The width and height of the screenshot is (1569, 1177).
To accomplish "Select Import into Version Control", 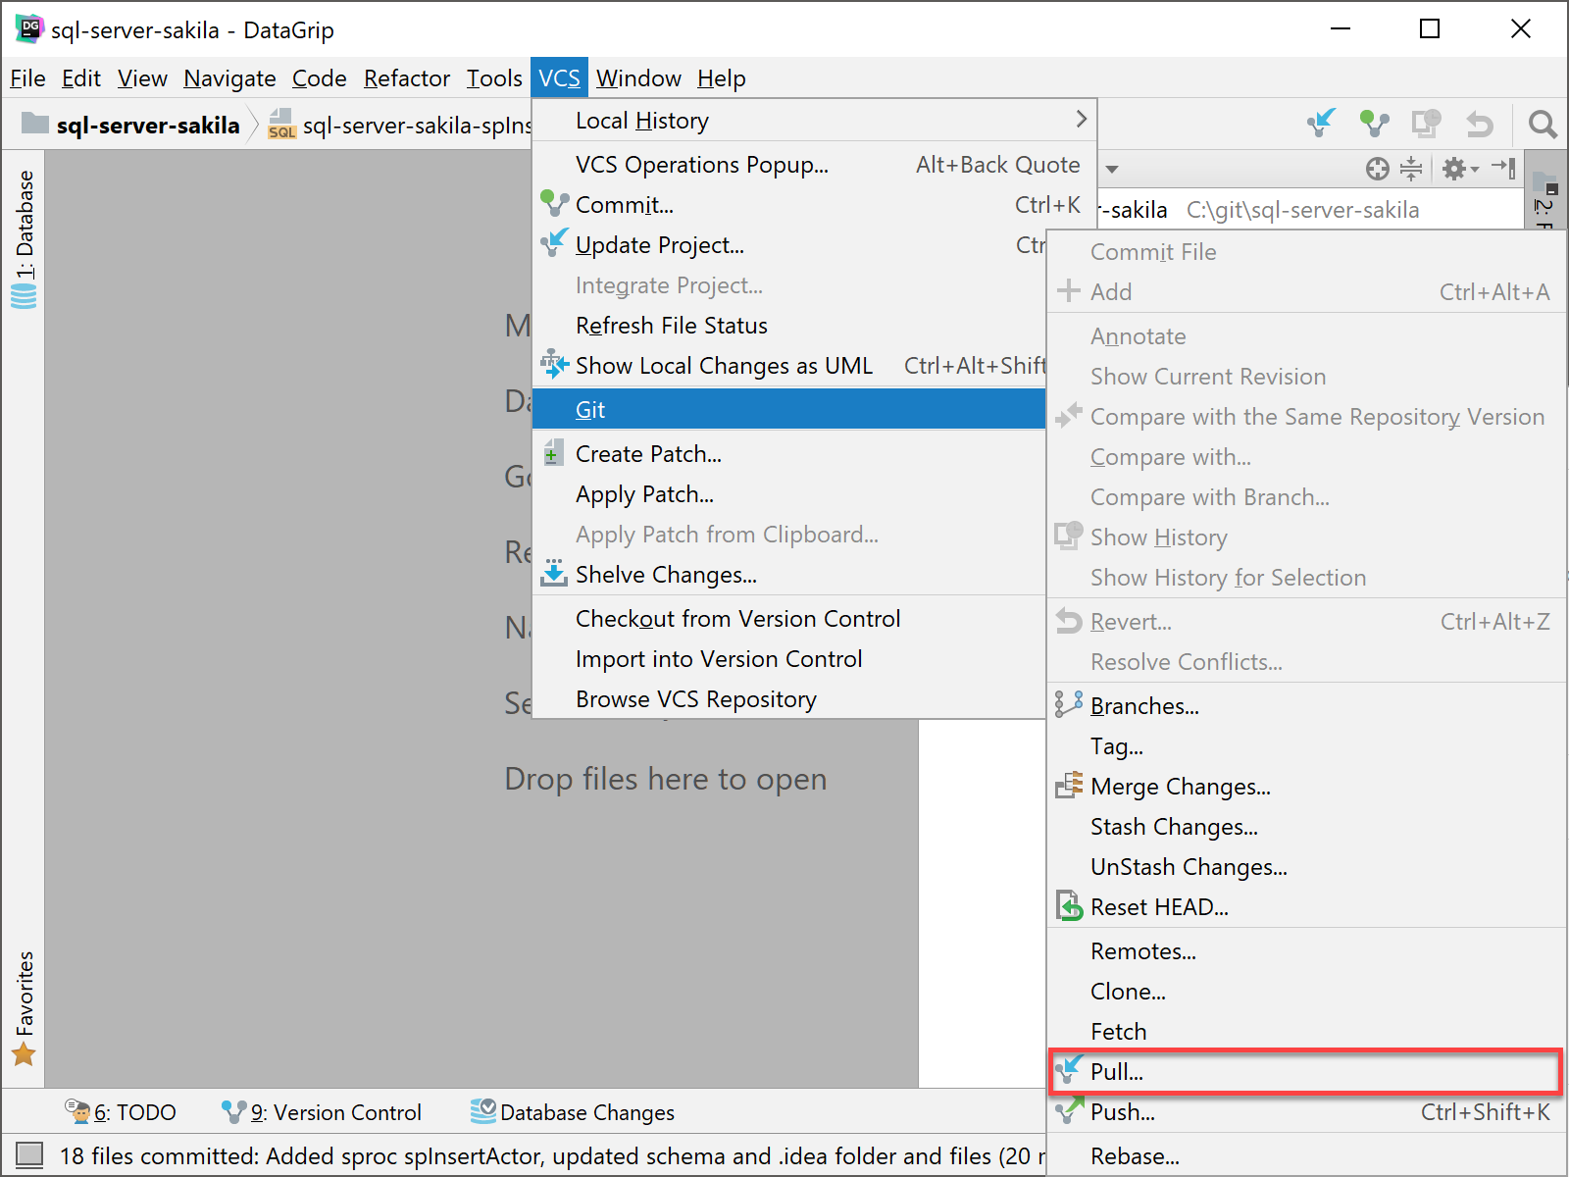I will tap(790, 659).
